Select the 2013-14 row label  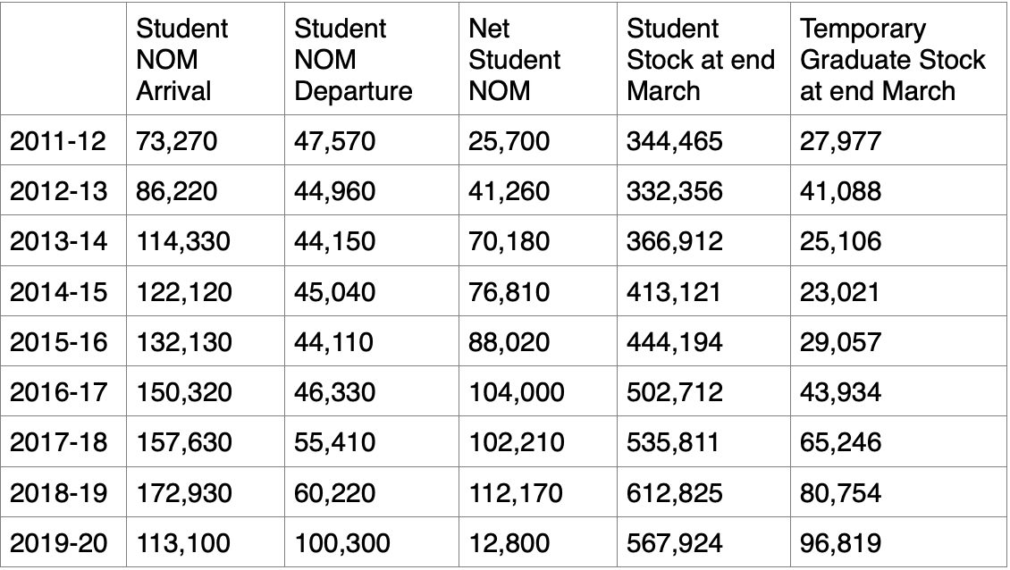coord(57,241)
